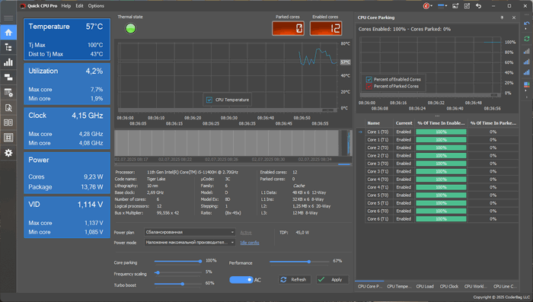
Task: Click the Performance slider
Action: 299,262
